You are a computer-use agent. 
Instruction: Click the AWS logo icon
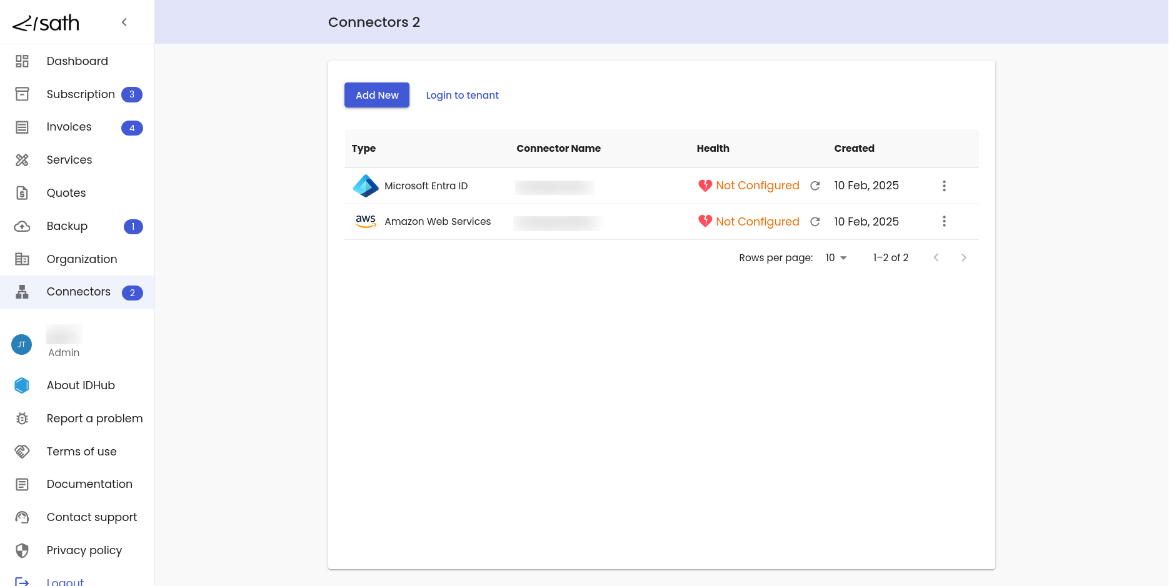(x=366, y=221)
